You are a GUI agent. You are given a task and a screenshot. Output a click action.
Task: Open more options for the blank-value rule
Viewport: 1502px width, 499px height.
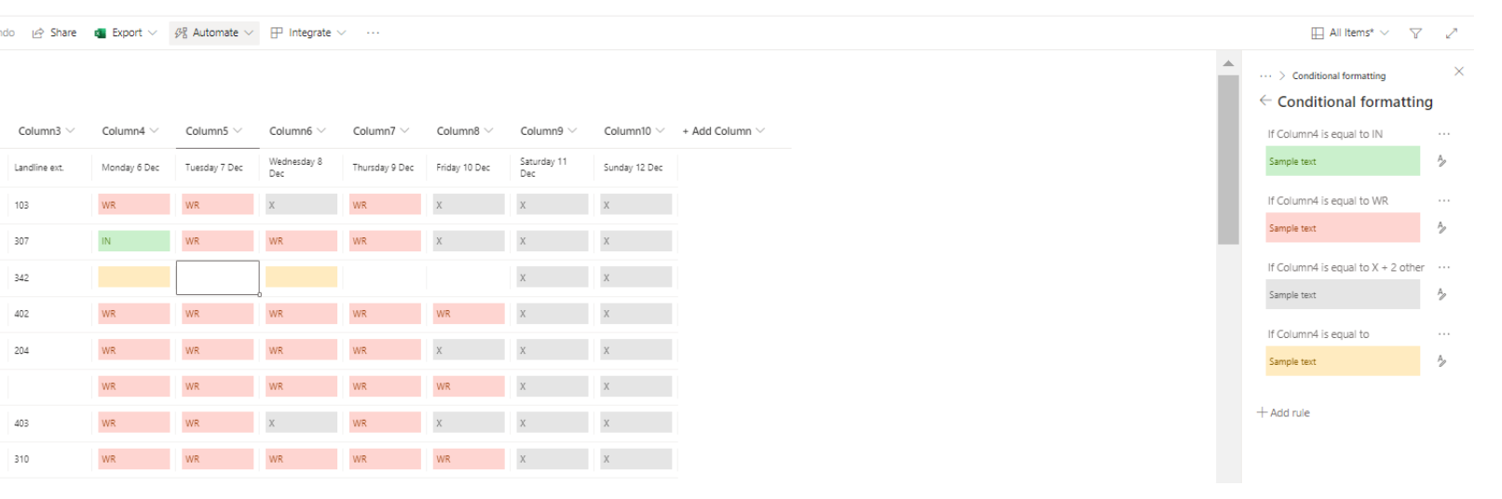pos(1443,333)
